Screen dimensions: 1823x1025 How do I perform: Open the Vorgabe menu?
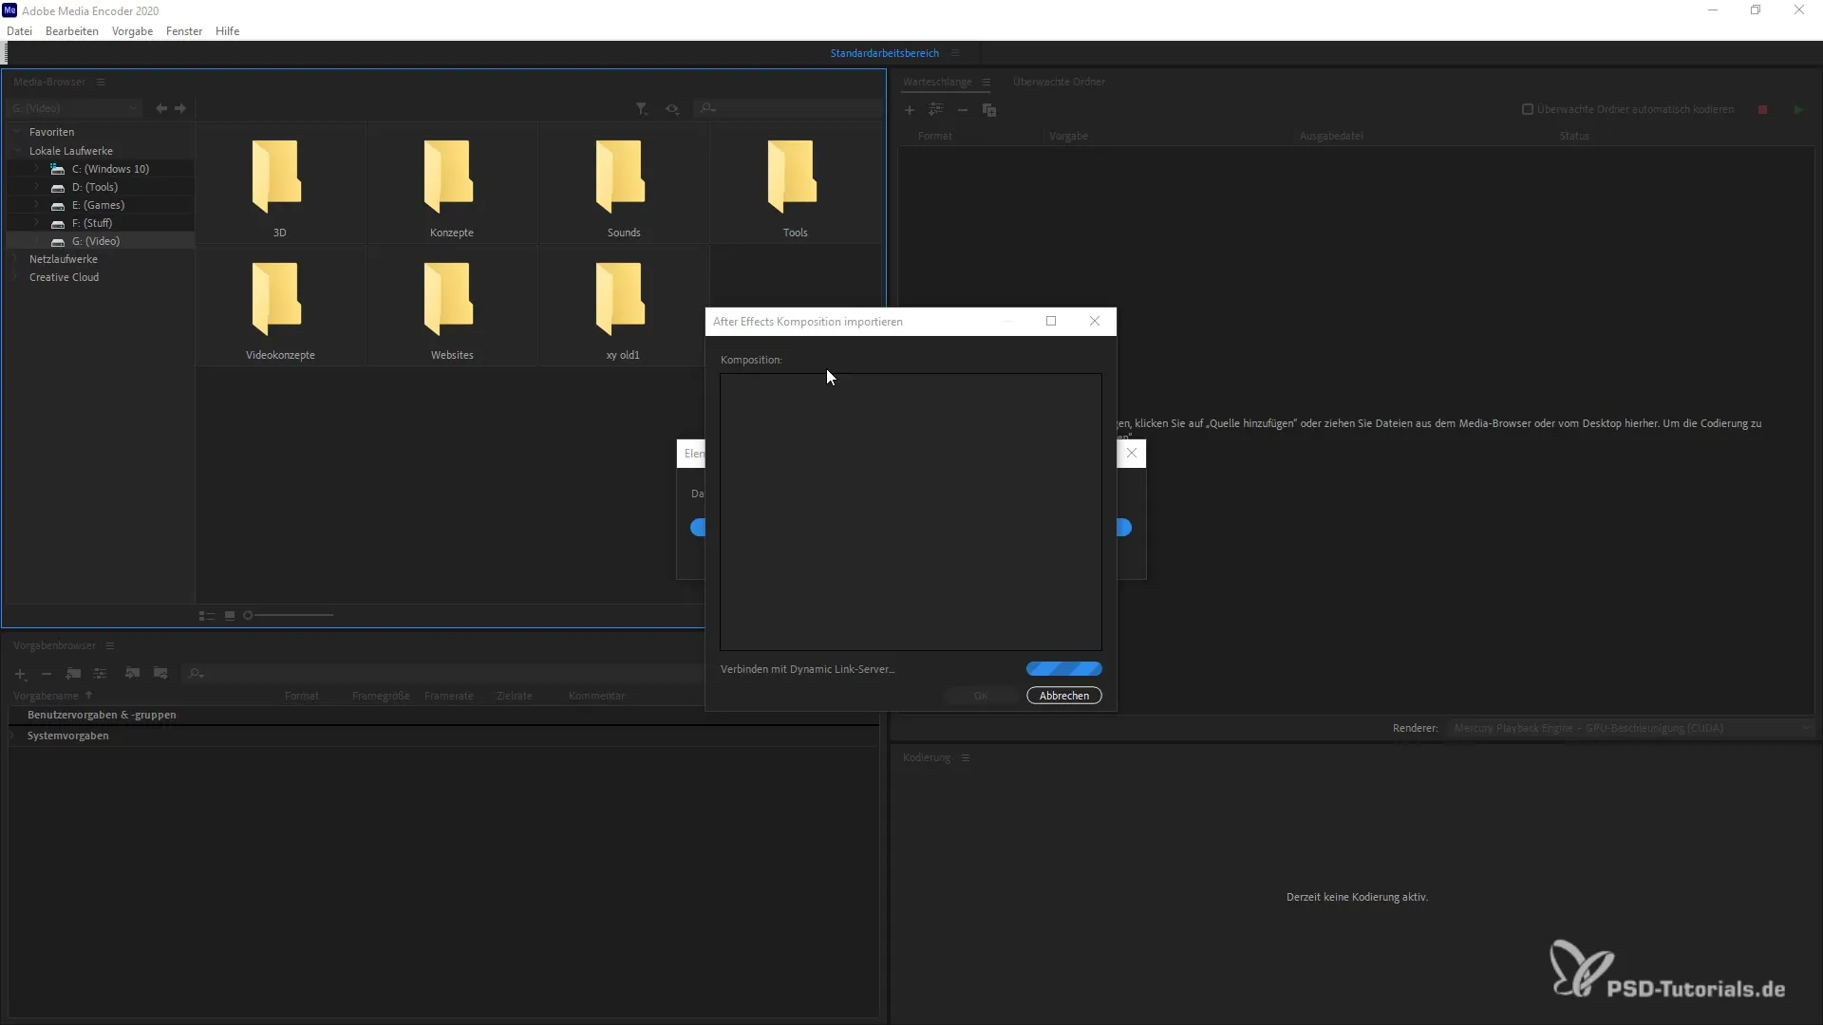132,31
